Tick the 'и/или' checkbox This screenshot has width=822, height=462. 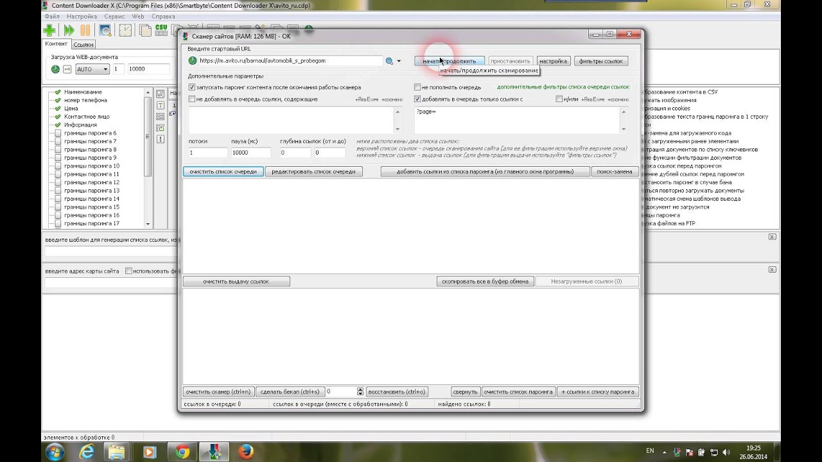pos(559,99)
